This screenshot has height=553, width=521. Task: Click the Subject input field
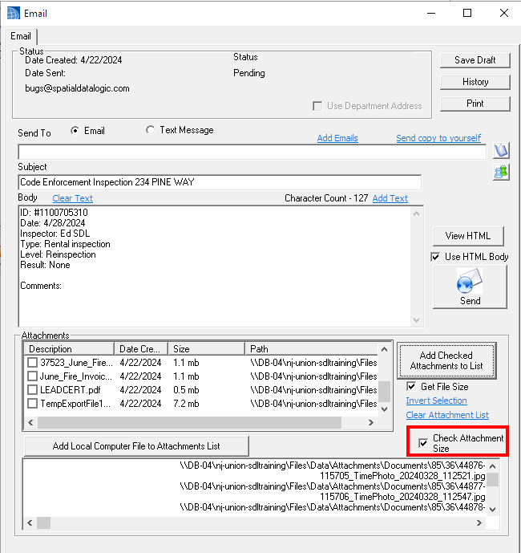[220, 182]
